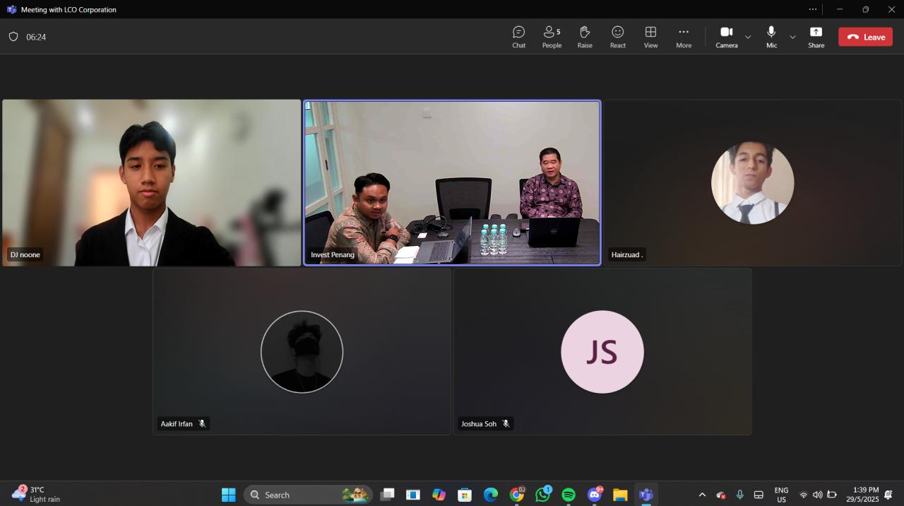Open the More actions menu
Viewport: 904px width, 506px height.
point(683,37)
